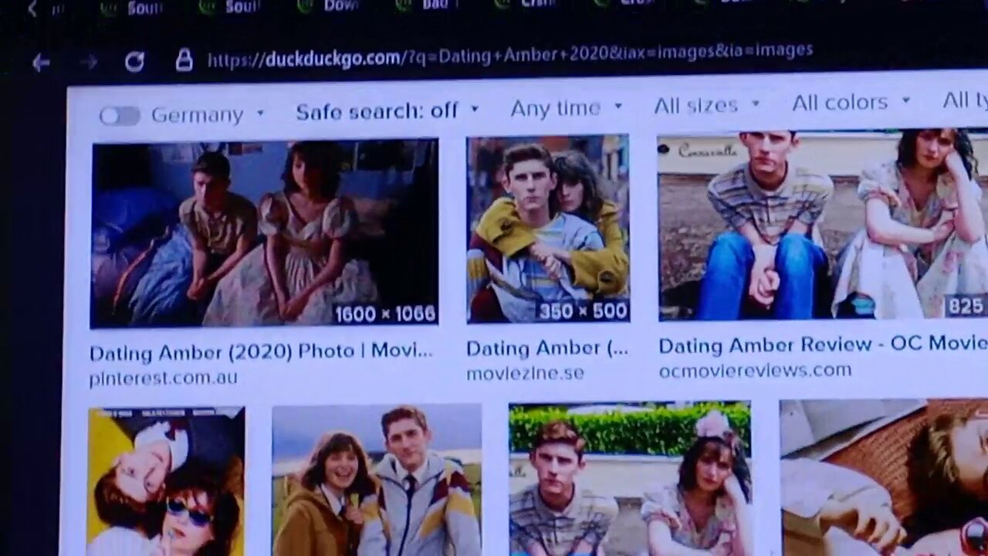988x556 pixels.
Task: Reload the page with the refresh icon
Action: coord(134,62)
